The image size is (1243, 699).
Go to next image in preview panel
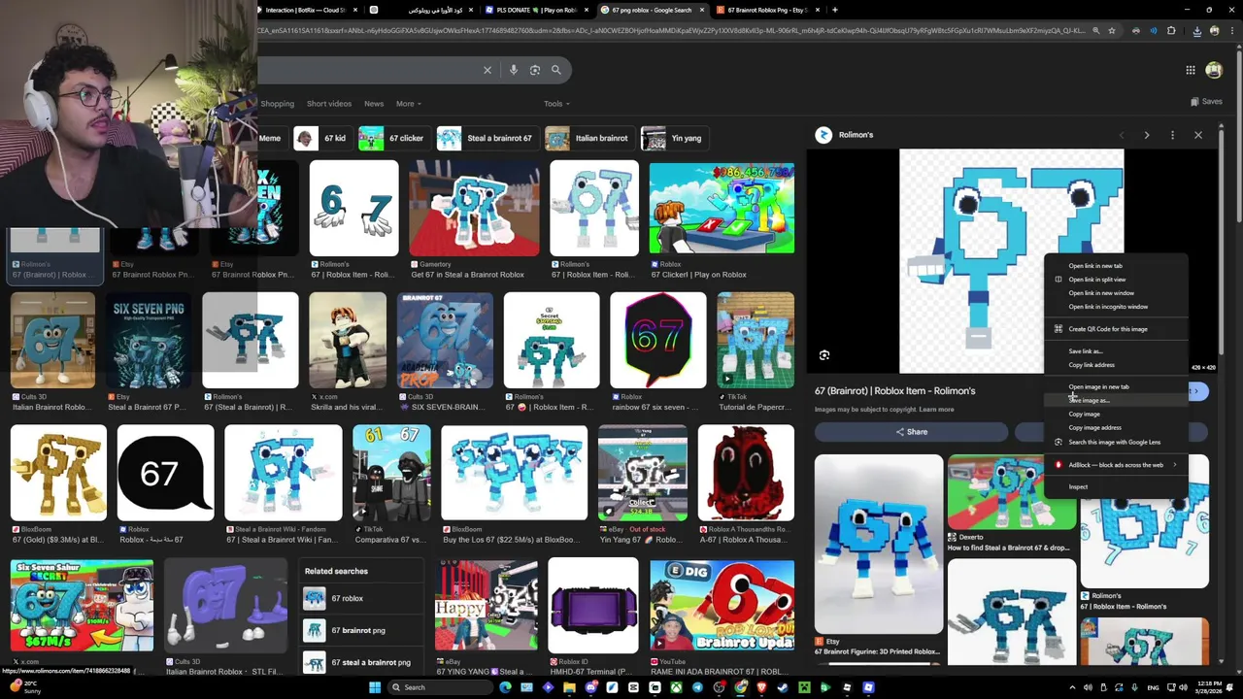coord(1147,135)
